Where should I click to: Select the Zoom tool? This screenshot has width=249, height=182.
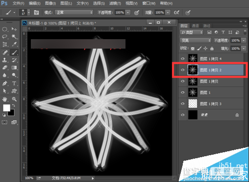point(14,99)
